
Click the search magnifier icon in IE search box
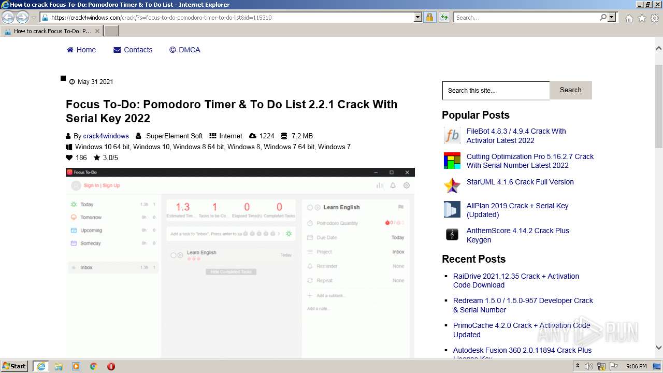coord(603,18)
